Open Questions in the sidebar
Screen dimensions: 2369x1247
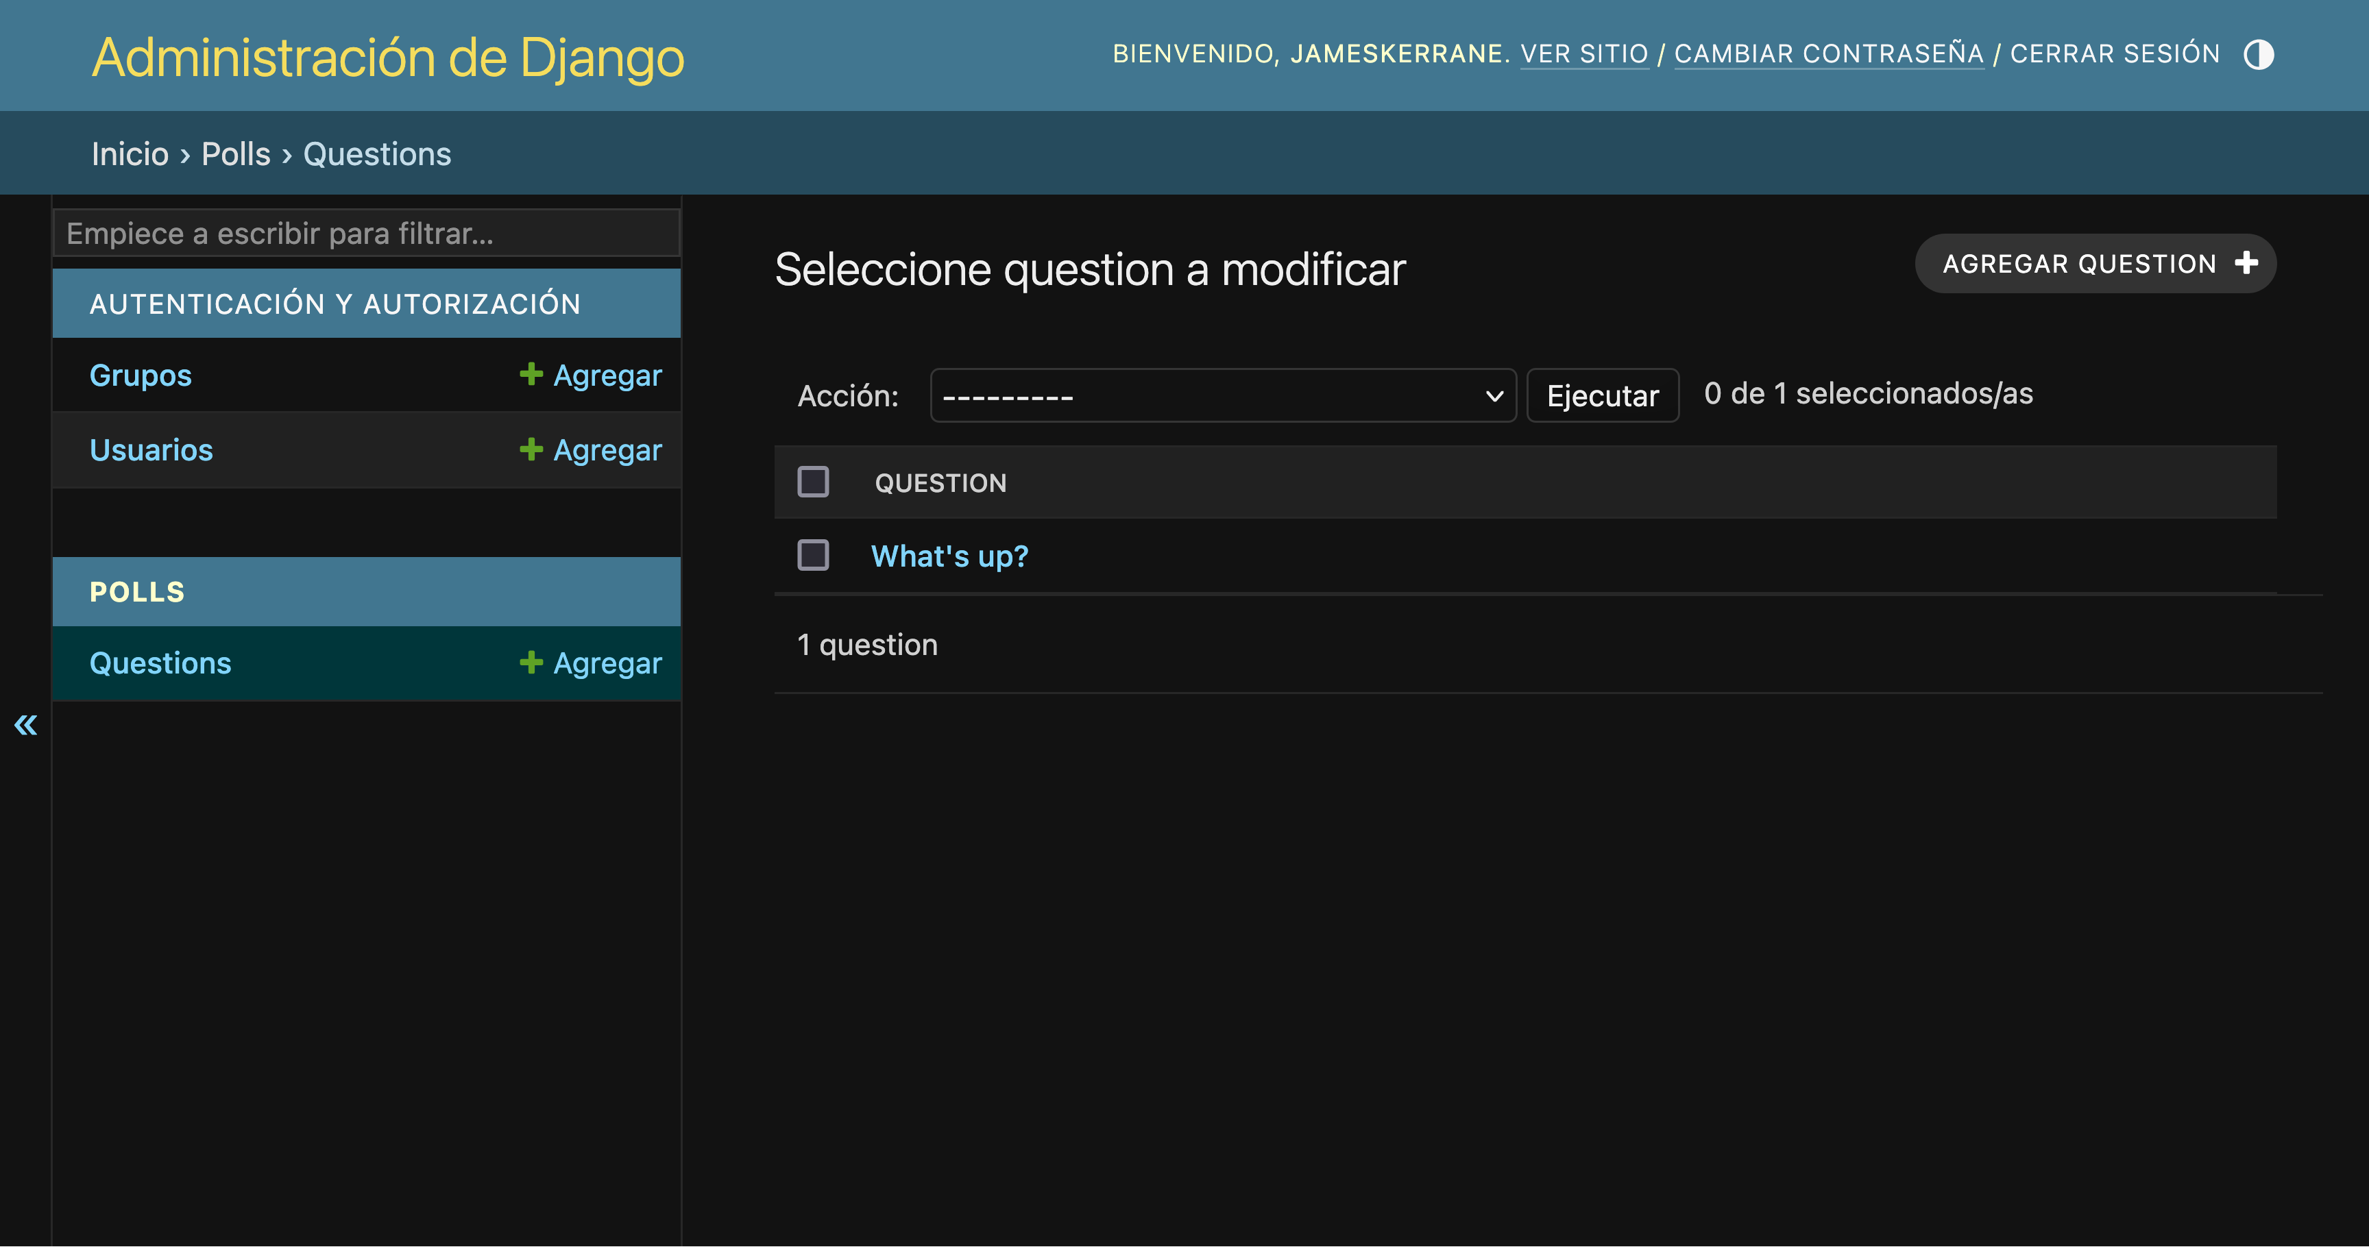click(x=160, y=663)
